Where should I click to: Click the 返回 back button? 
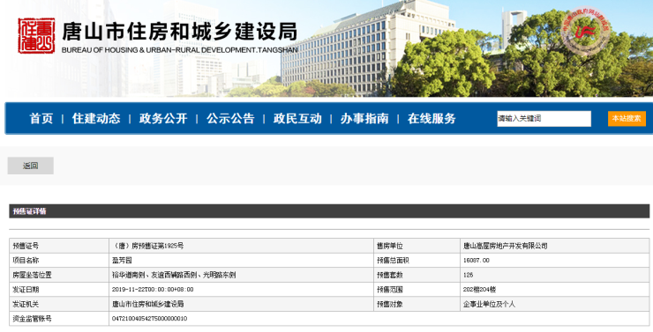point(30,166)
